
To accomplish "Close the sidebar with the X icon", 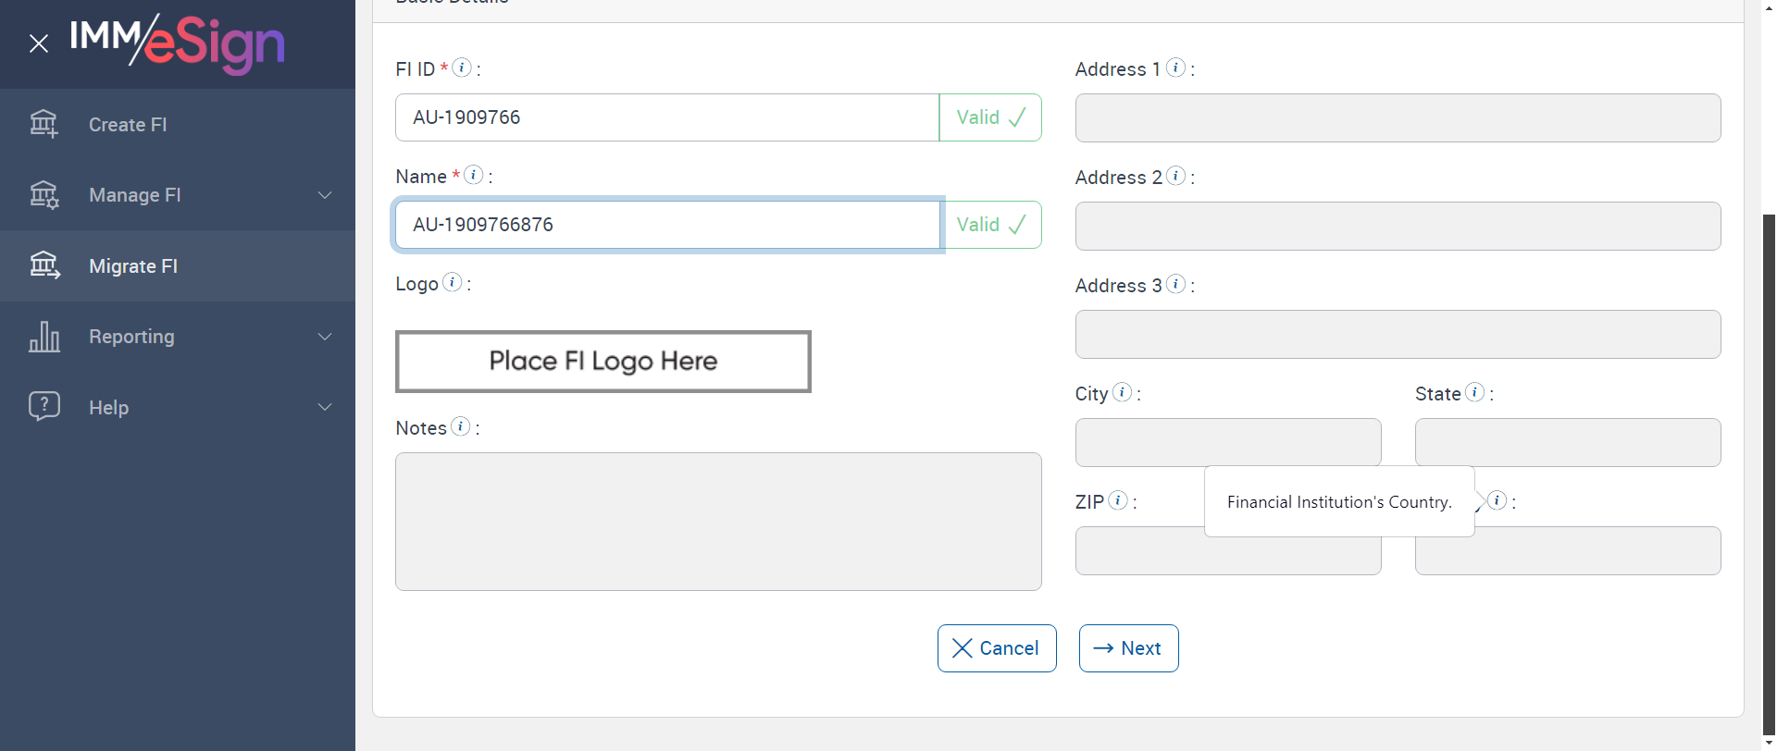I will (x=38, y=43).
